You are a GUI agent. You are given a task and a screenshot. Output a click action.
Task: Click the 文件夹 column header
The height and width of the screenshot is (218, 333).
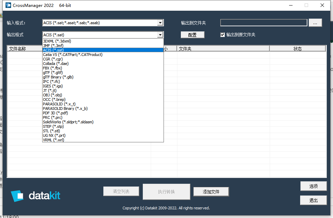coord(223,49)
